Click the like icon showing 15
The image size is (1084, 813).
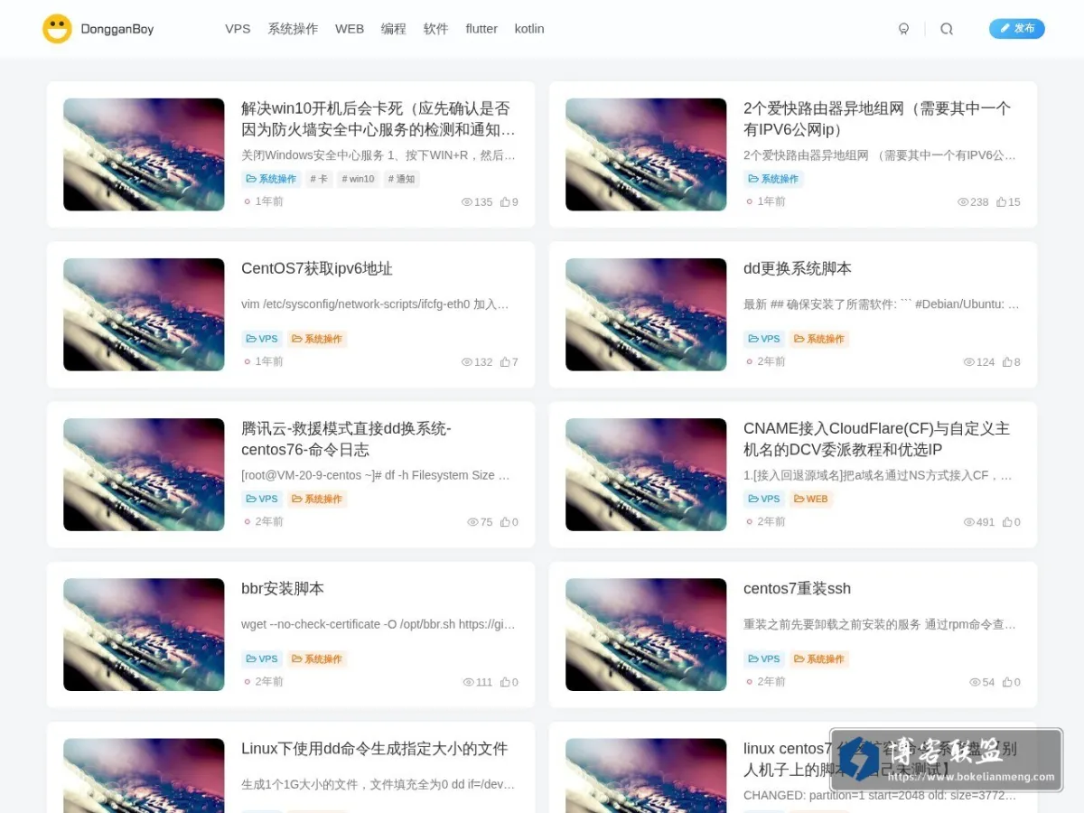(1002, 201)
